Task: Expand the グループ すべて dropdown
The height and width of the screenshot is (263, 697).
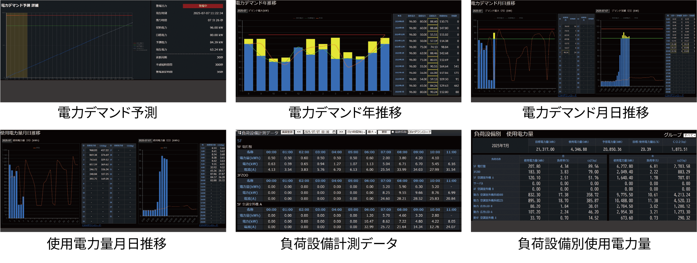Action: (690, 135)
